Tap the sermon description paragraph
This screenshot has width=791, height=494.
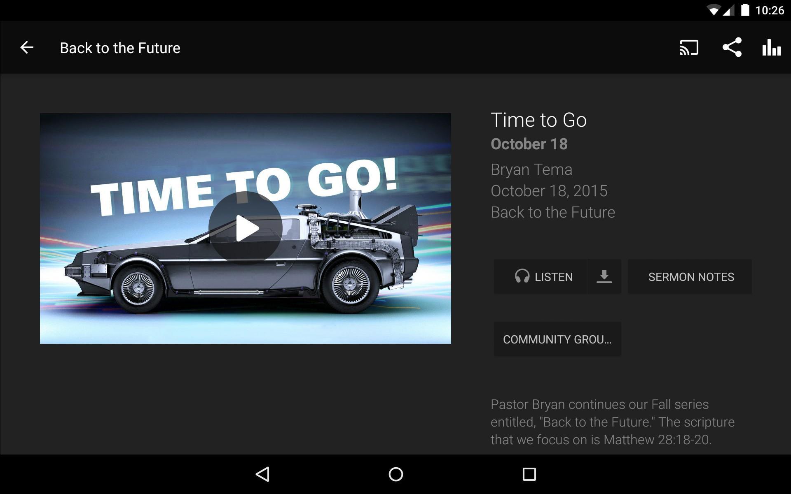(x=613, y=422)
